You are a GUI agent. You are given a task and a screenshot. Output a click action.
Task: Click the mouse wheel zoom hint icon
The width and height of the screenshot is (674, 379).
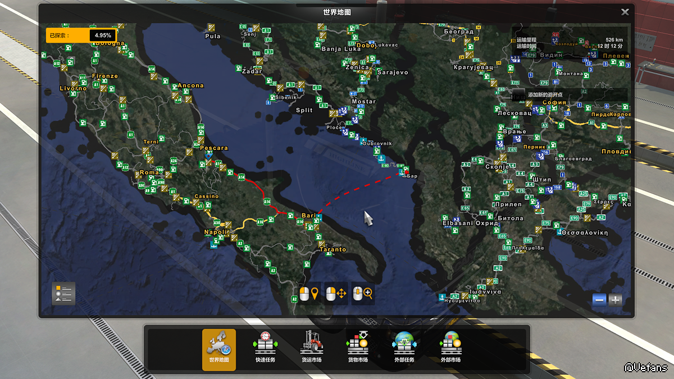[x=363, y=293]
